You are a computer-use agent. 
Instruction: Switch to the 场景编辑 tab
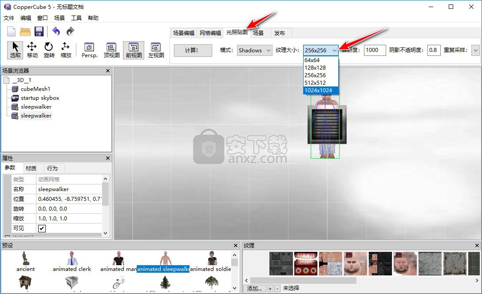(183, 33)
